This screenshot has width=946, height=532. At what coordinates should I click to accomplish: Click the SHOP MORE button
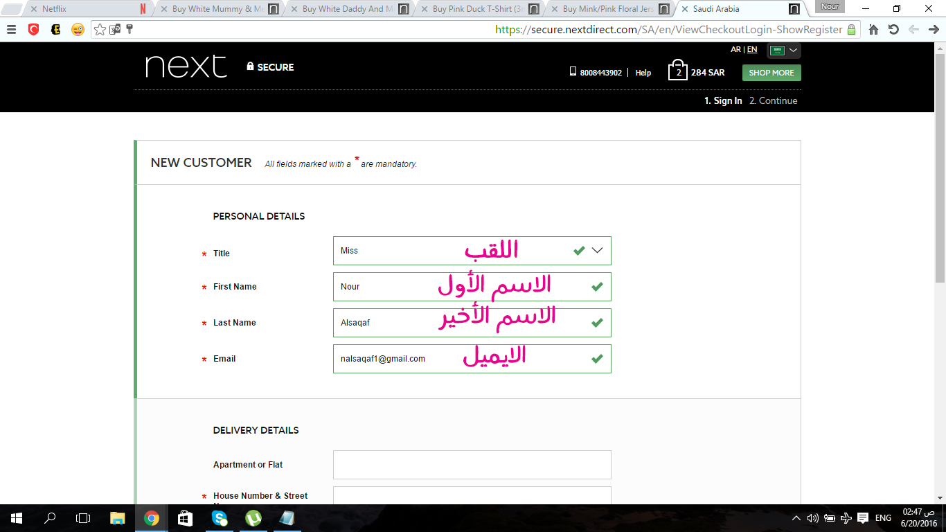point(771,72)
